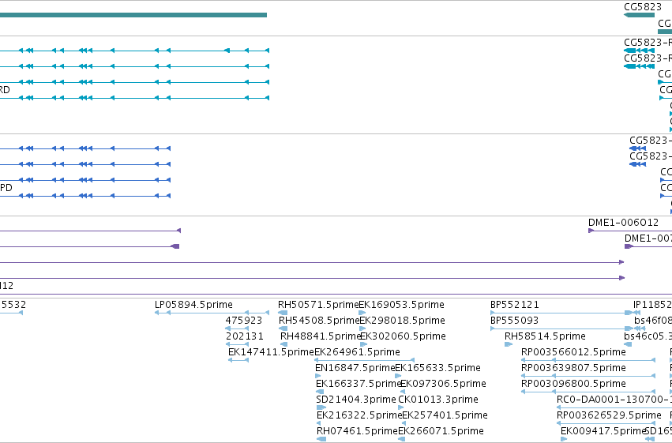The width and height of the screenshot is (672, 443).
Task: Select the bs46f08 alignment label
Action: [653, 321]
